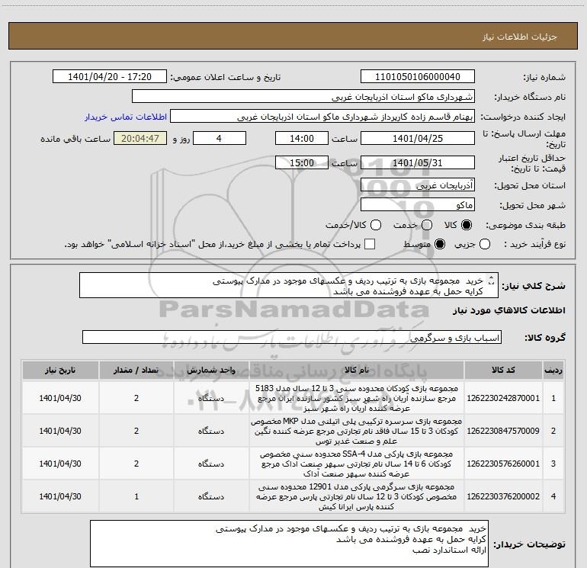Click تعداد / مقدار column header
This screenshot has width=587, height=568.
pos(136,370)
